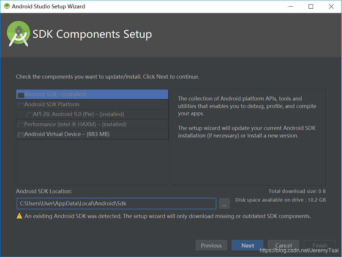
Task: Close the Setup Wizard window
Action: click(x=331, y=7)
